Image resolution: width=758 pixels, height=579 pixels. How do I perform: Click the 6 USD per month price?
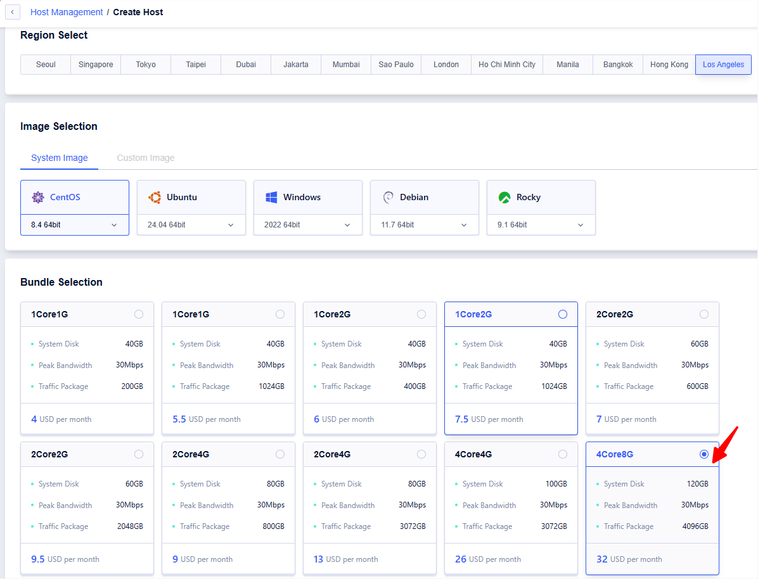tap(344, 419)
